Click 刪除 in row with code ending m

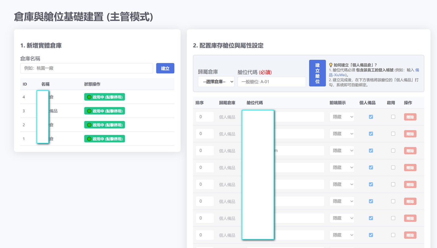click(x=410, y=151)
